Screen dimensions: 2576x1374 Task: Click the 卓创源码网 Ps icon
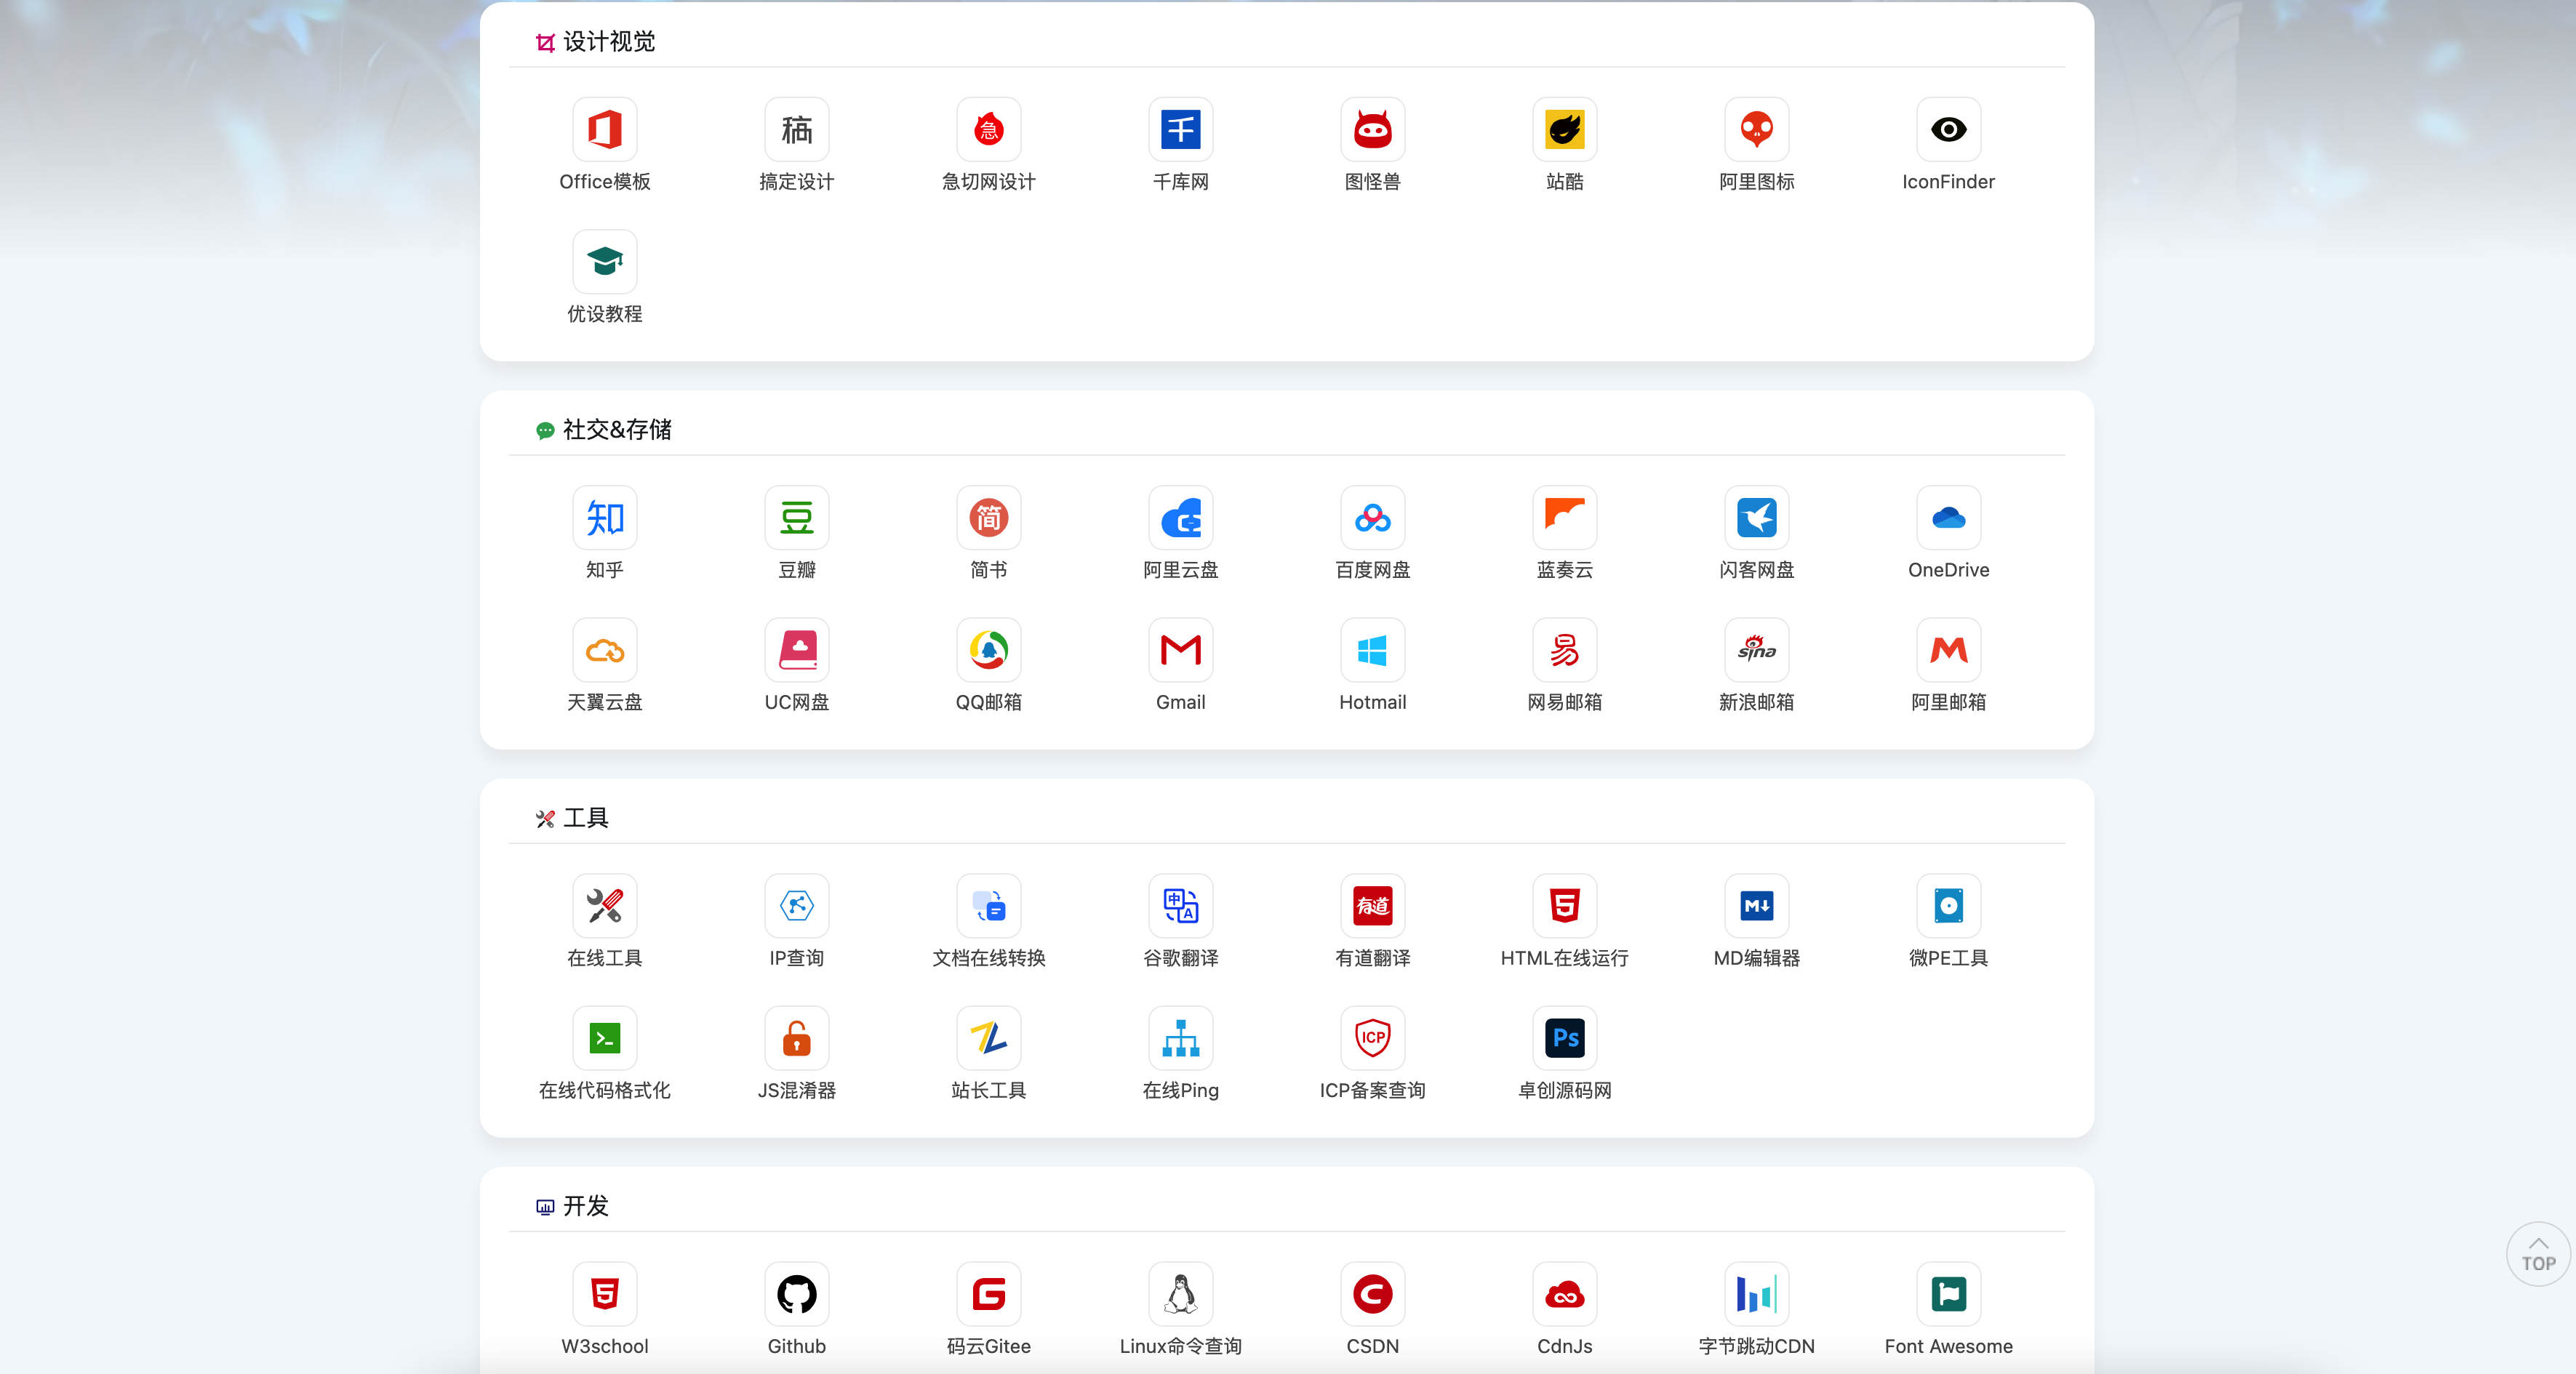[1564, 1037]
